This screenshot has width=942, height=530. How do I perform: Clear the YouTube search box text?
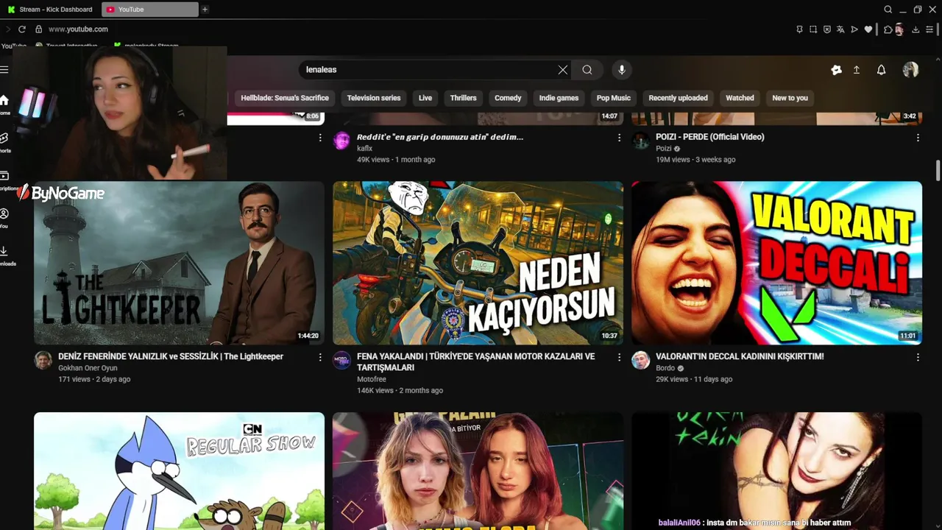[563, 70]
